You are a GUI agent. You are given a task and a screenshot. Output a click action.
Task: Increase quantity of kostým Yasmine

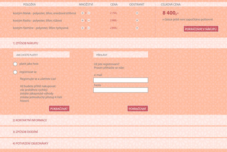(82, 28)
